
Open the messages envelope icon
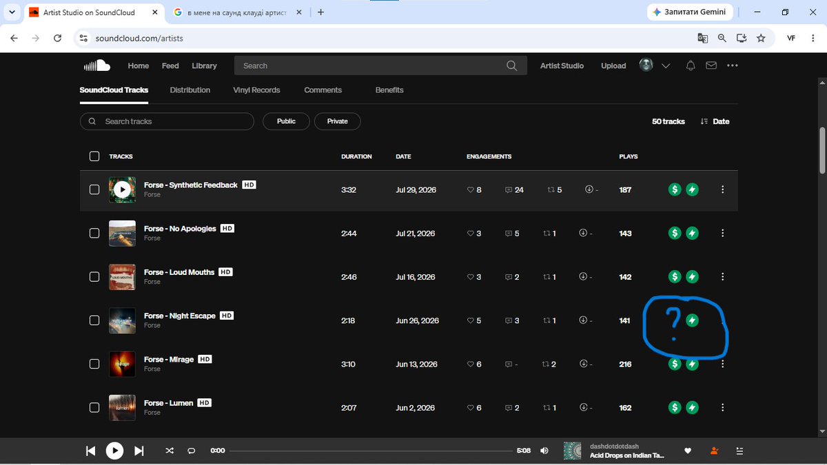(711, 65)
